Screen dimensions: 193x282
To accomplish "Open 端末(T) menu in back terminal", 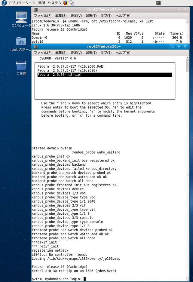I will [91, 16].
